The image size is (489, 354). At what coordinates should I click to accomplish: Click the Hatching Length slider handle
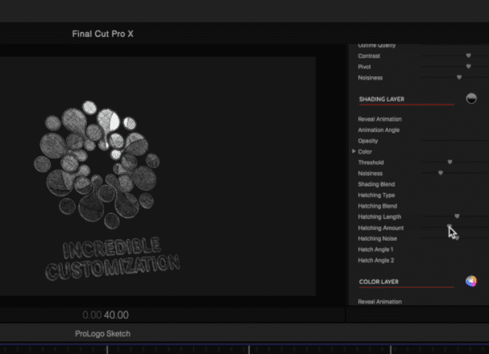point(457,216)
